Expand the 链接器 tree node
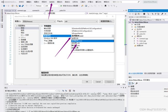Viewport: 168px width, 112px height. coord(19,40)
